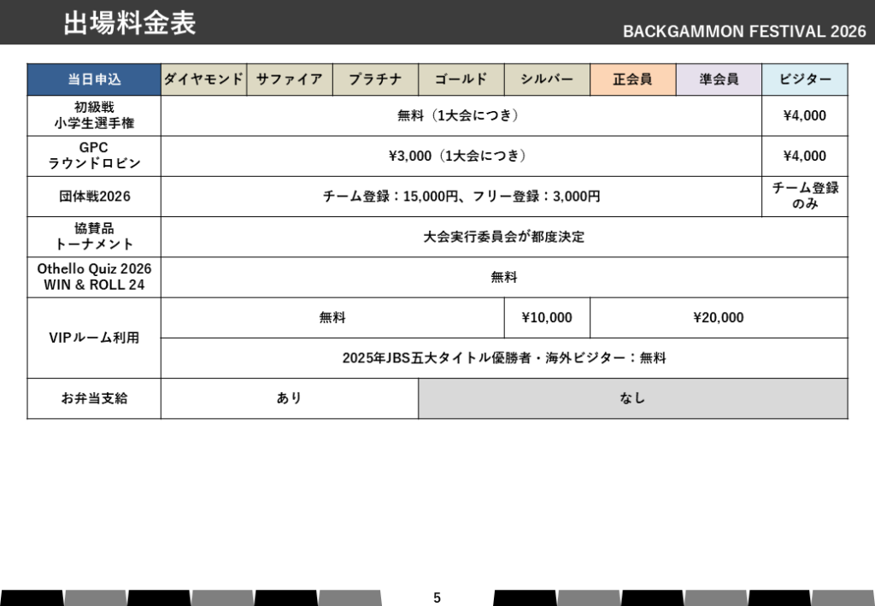
Task: Select the ダイヤモンド column header
Action: tap(203, 79)
